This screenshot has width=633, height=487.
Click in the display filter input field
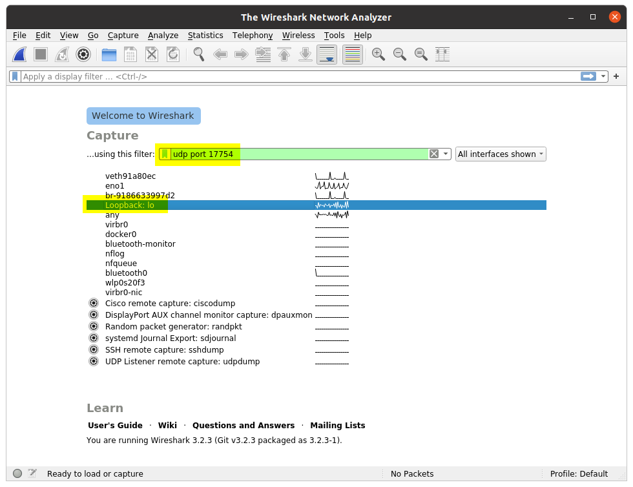point(301,76)
